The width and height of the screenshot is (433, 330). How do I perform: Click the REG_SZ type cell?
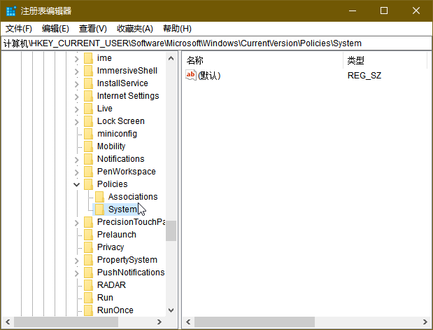tap(364, 76)
